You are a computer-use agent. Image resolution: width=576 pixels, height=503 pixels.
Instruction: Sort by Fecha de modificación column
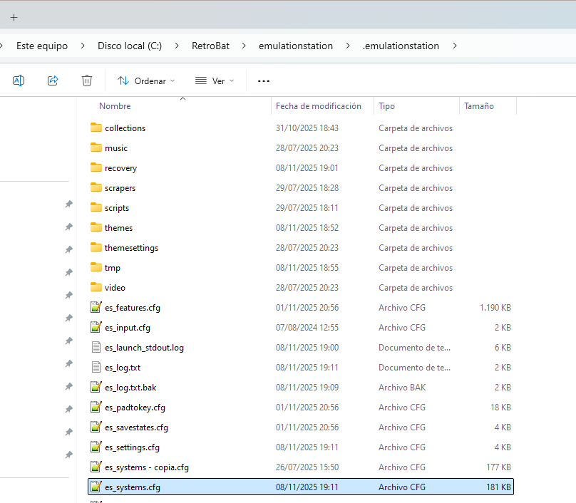click(x=319, y=106)
